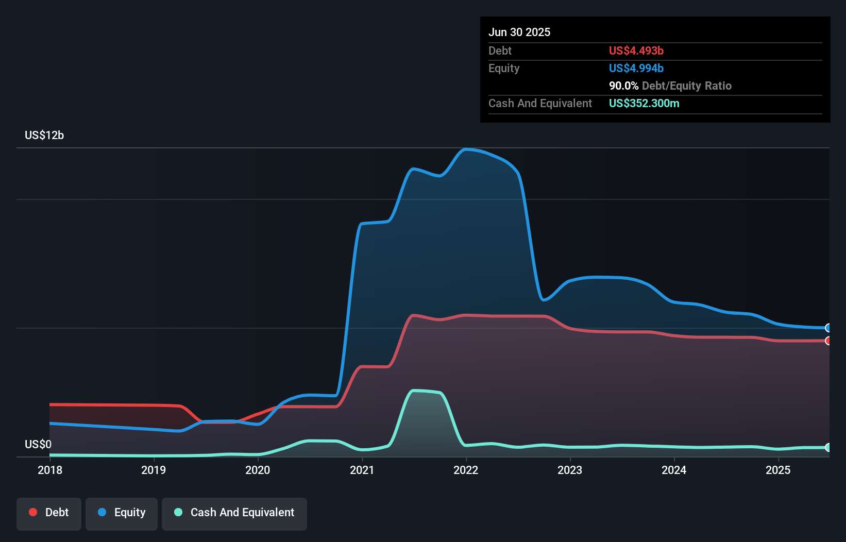The height and width of the screenshot is (542, 846).
Task: Click the blue Equity legend dot
Action: [101, 513]
